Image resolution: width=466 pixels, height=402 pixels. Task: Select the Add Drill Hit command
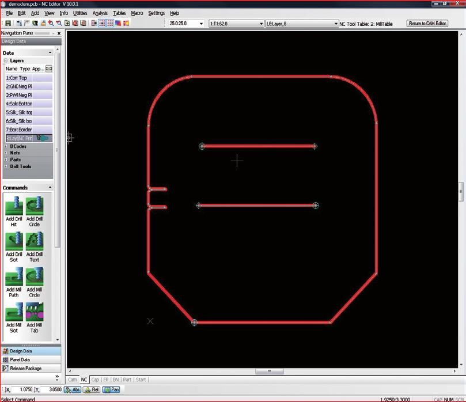[14, 211]
